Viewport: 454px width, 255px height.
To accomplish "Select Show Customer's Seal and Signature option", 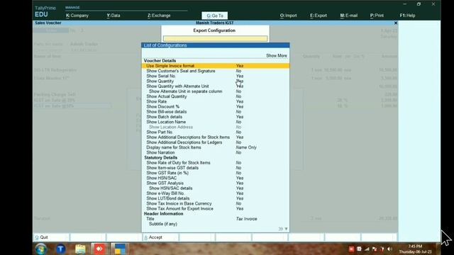I will coord(216,71).
